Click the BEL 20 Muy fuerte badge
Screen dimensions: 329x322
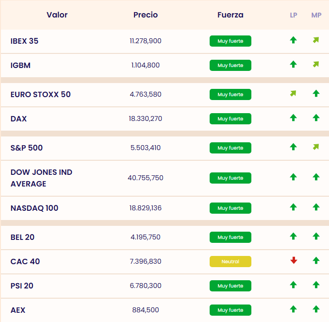(230, 237)
